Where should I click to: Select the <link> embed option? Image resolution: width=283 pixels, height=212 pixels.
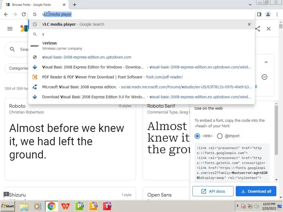(x=197, y=136)
